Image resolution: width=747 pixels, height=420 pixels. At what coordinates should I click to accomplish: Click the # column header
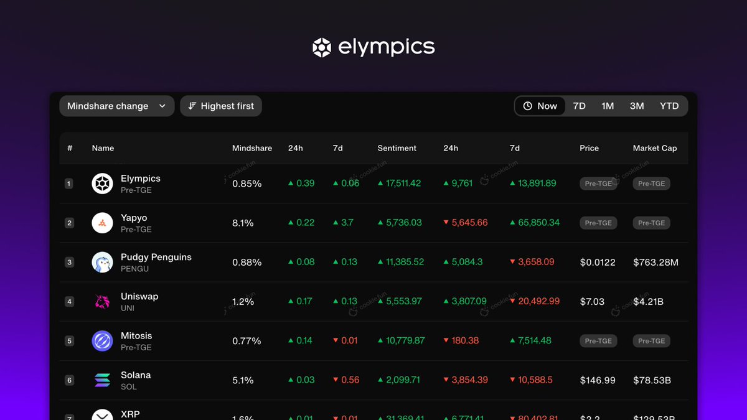pos(70,148)
